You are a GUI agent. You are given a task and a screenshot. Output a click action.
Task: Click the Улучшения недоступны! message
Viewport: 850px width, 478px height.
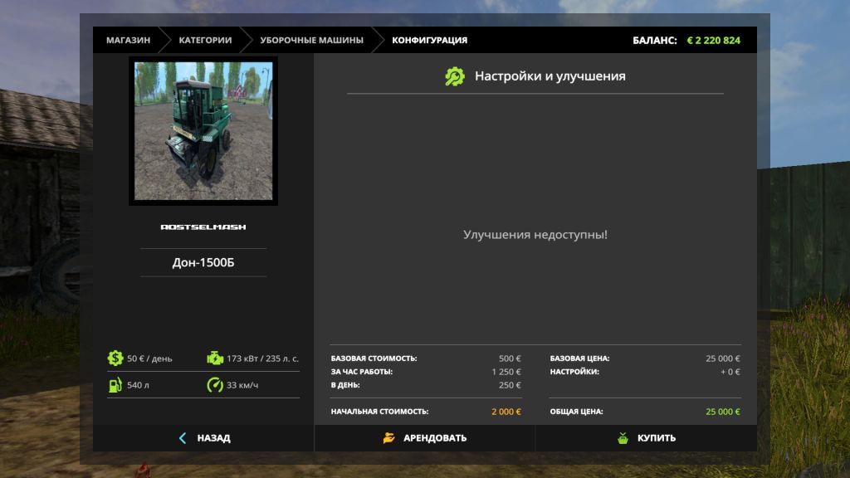coord(535,235)
